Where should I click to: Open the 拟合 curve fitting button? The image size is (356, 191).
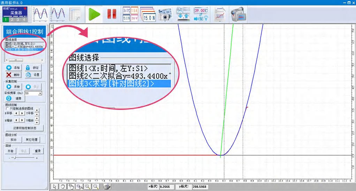coord(13,140)
